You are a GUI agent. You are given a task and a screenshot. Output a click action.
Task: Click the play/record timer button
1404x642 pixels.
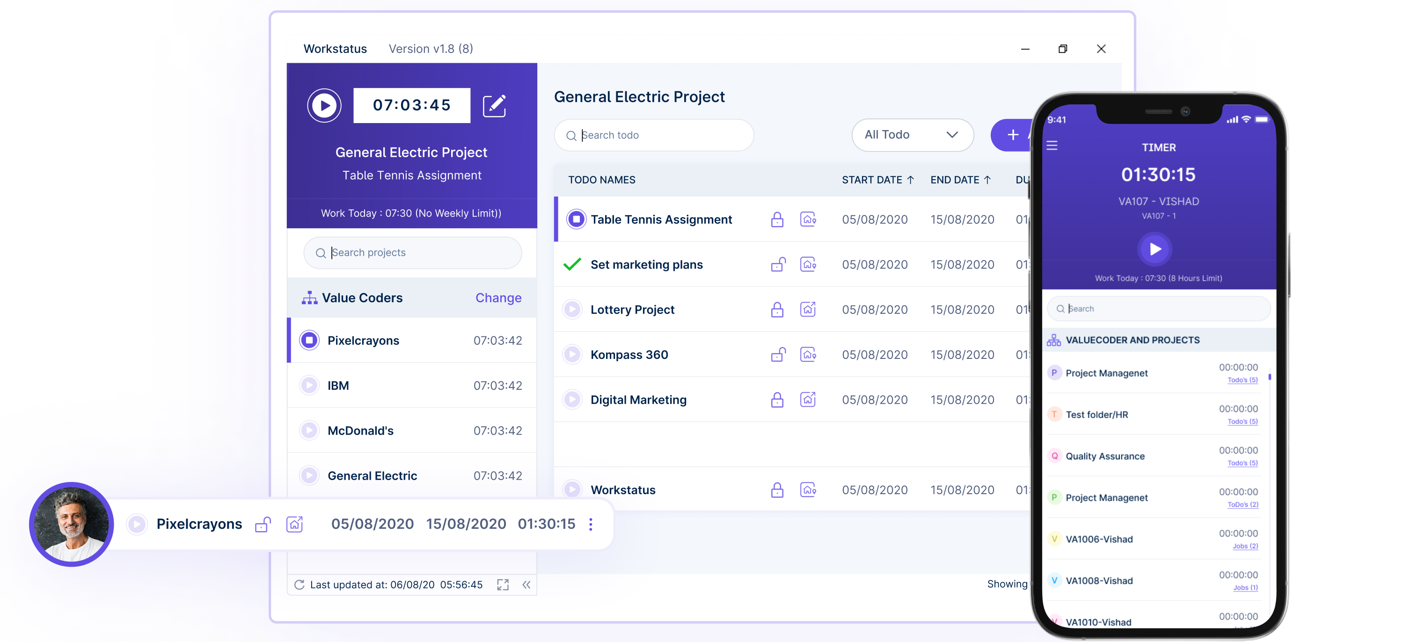(x=325, y=105)
